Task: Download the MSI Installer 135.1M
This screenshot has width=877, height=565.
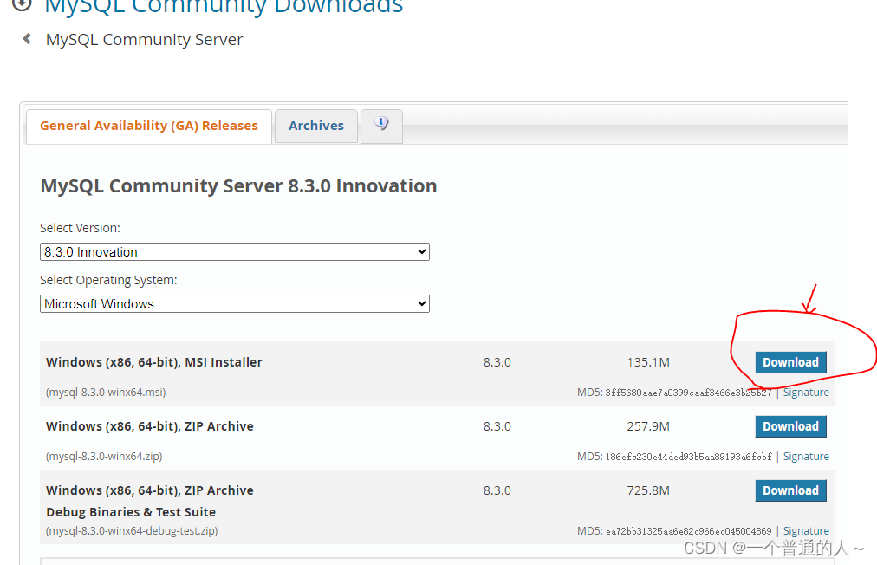Action: pyautogui.click(x=790, y=362)
